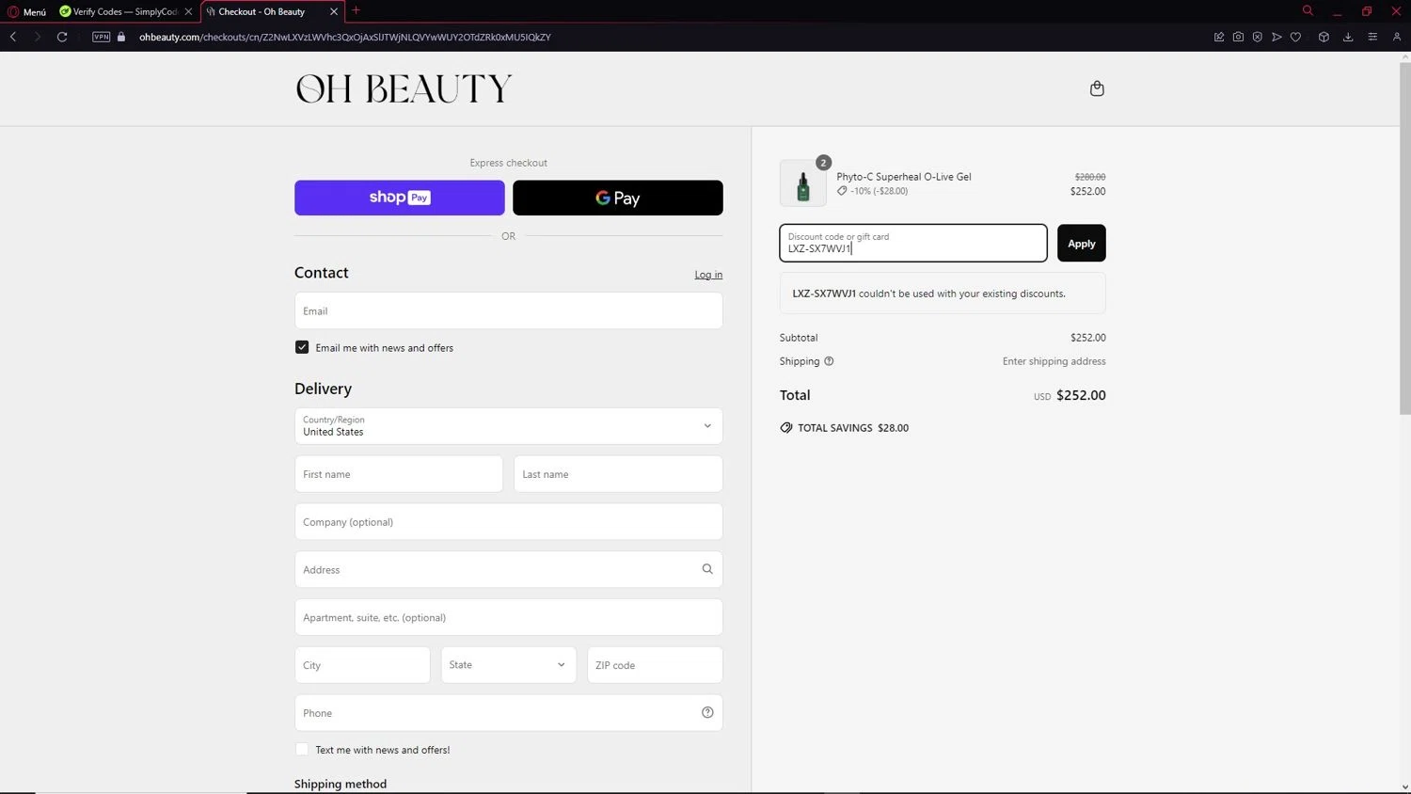The height and width of the screenshot is (794, 1411).
Task: Pay with the G Pay button
Action: tap(618, 198)
